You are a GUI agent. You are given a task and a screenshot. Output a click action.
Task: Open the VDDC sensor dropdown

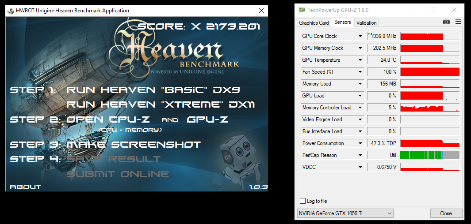[x=360, y=167]
